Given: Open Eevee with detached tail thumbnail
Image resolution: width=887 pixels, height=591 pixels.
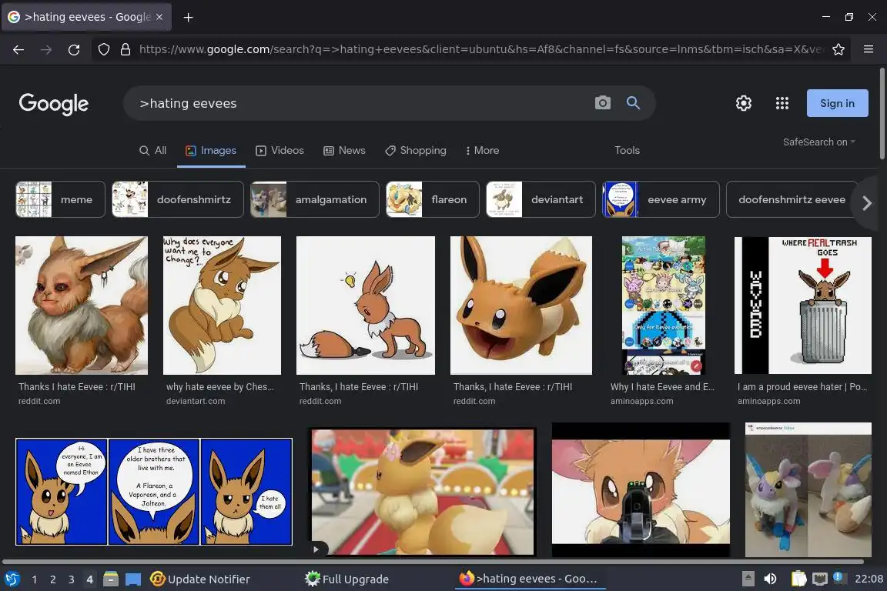Looking at the screenshot, I should 366,306.
